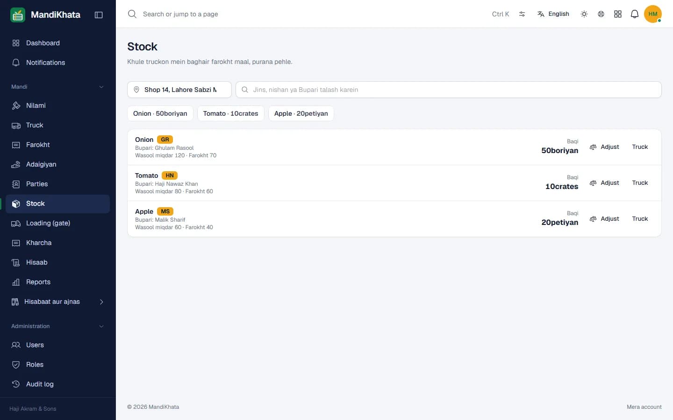The width and height of the screenshot is (673, 420).
Task: Click the Kharcha expenses icon
Action: pyautogui.click(x=16, y=243)
